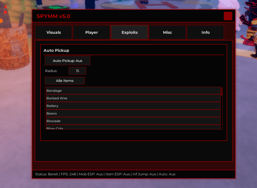Image resolution: width=257 pixels, height=188 pixels.
Task: Click the Auto Pickup section heading
Action: click(56, 50)
